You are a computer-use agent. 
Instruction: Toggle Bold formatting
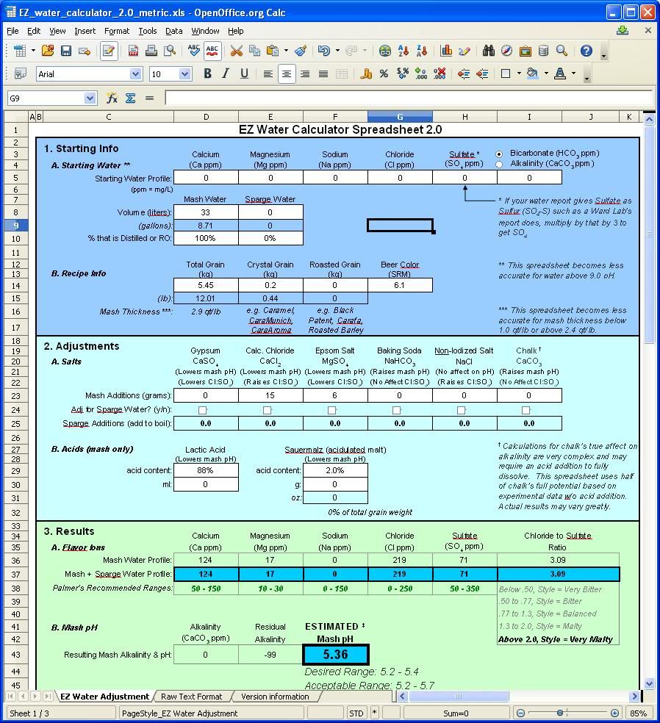click(x=207, y=73)
